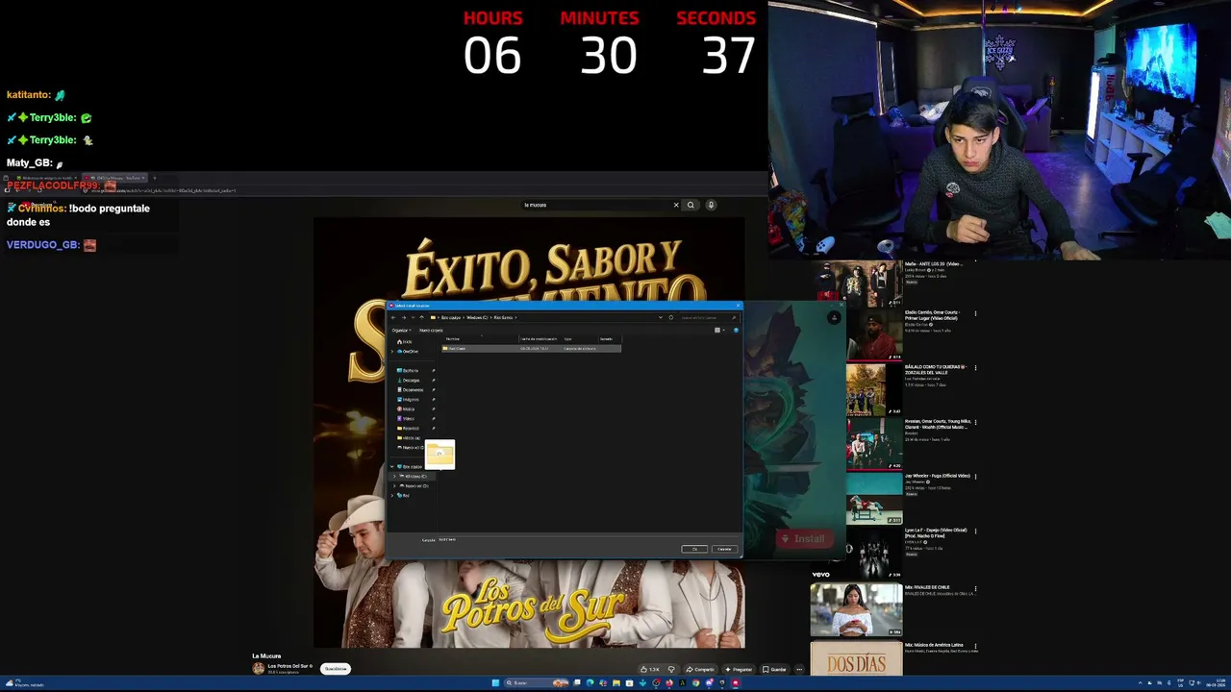Sort by the Tipo column

(579, 338)
